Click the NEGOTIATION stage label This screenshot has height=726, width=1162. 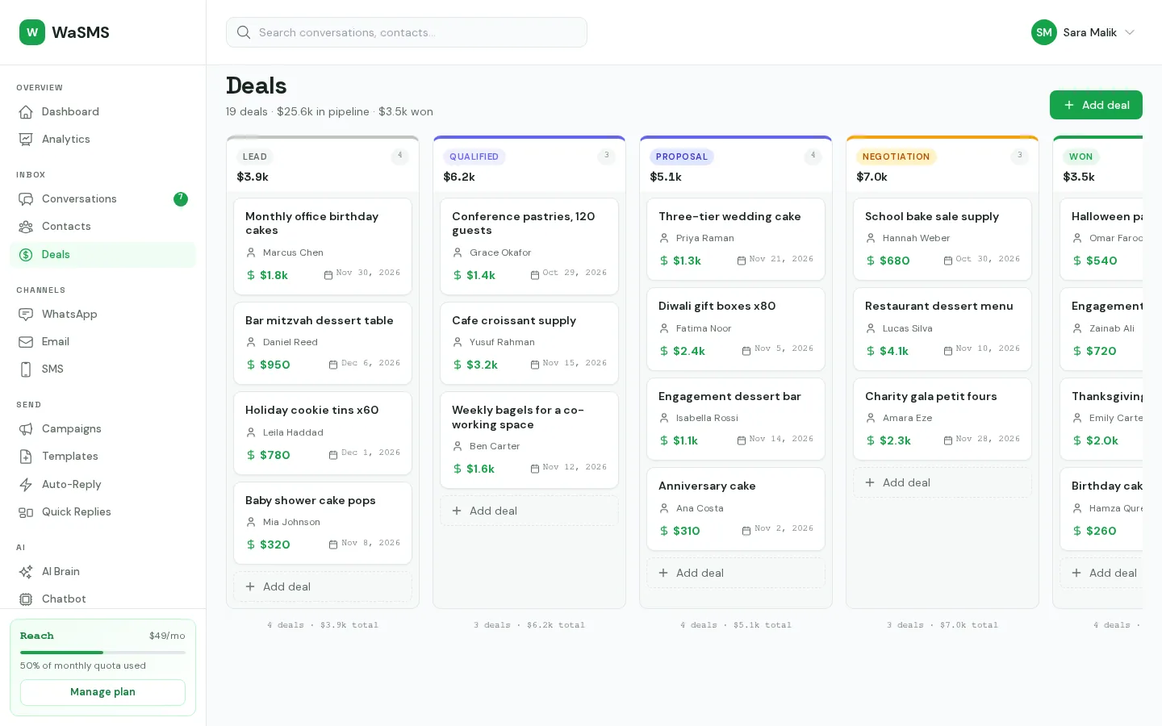[896, 156]
